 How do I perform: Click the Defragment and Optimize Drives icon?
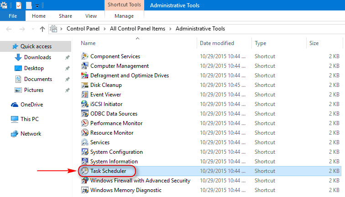click(85, 76)
